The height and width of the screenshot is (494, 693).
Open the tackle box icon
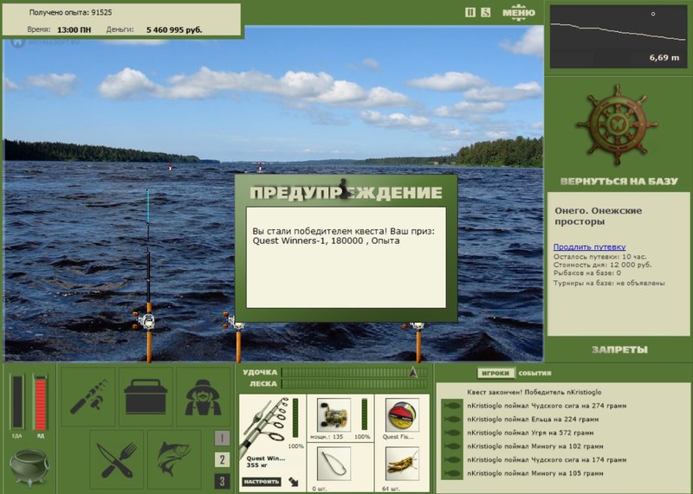pyautogui.click(x=146, y=396)
